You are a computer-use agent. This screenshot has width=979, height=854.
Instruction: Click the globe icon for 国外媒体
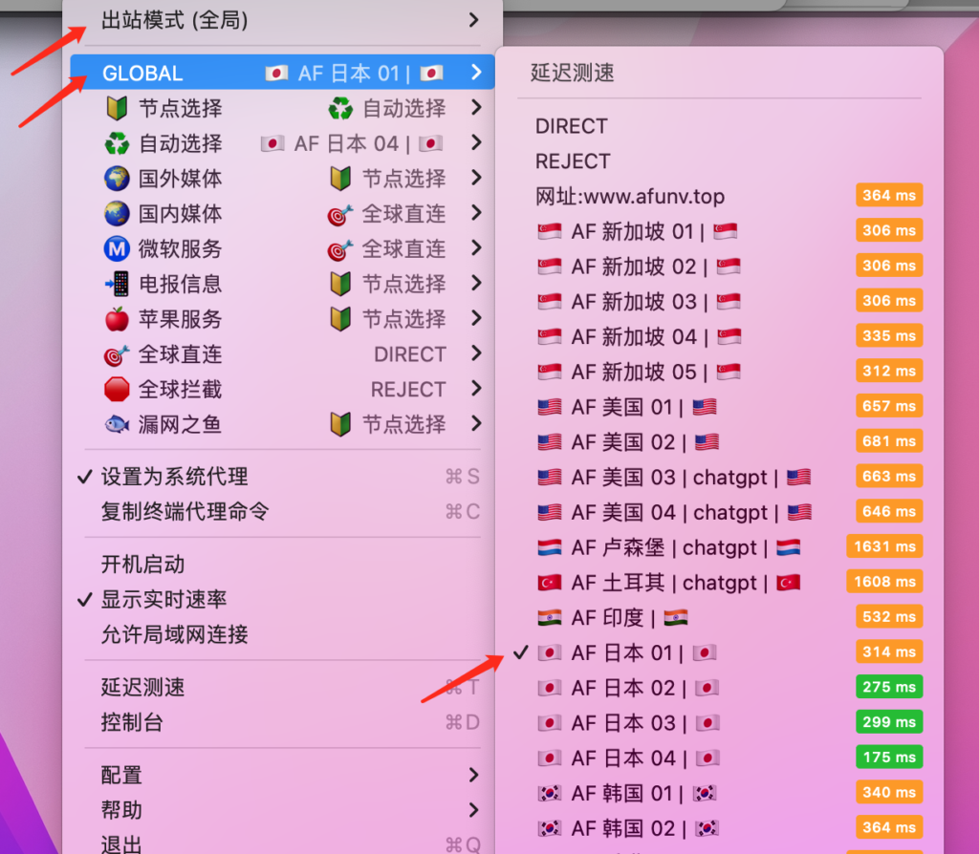click(x=117, y=179)
